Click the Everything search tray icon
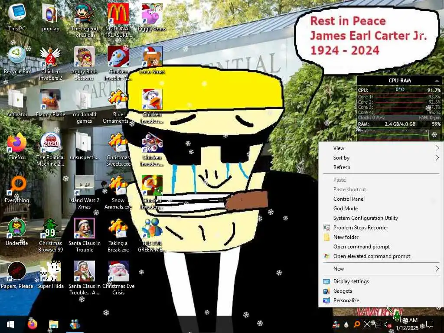 point(357,324)
